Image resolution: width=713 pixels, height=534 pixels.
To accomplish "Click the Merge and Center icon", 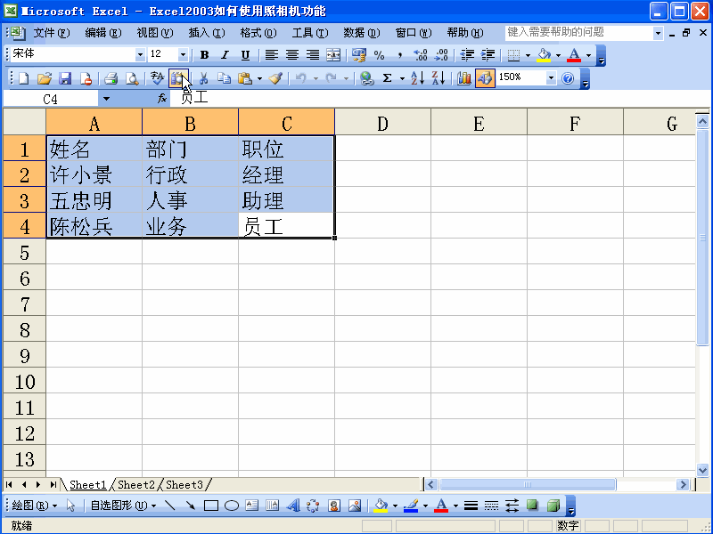I will pos(334,55).
